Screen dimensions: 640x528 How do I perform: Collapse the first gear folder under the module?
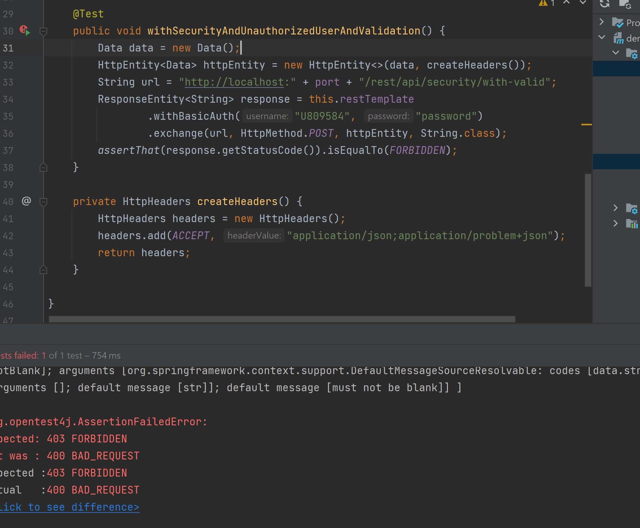pyautogui.click(x=615, y=53)
